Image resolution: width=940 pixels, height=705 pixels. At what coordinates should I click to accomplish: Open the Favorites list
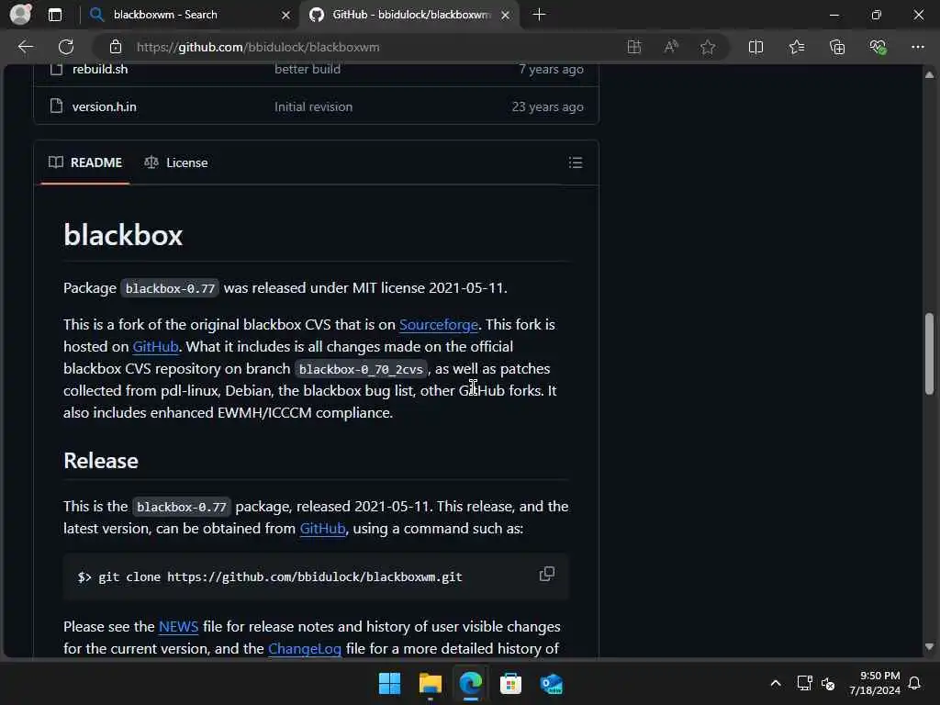pyautogui.click(x=797, y=47)
